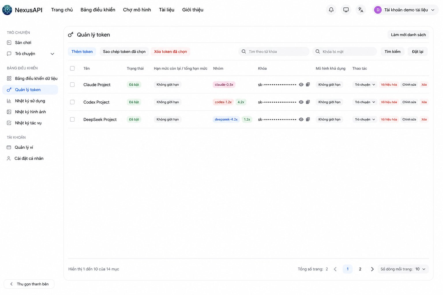443x295 pixels.
Task: Copy the Codex Project key
Action: [x=308, y=102]
